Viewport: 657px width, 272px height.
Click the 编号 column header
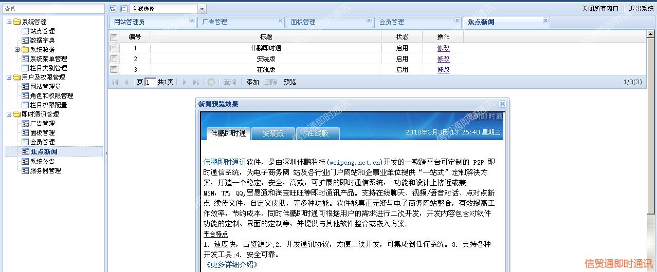click(135, 37)
